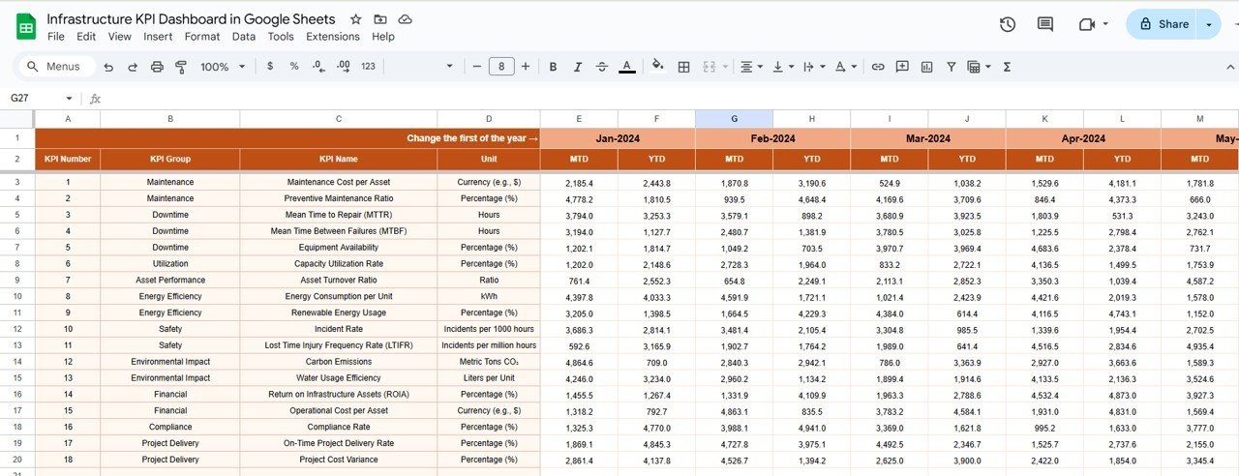The image size is (1239, 476).
Task: Expand the name box dropdown arrow
Action: coord(69,99)
